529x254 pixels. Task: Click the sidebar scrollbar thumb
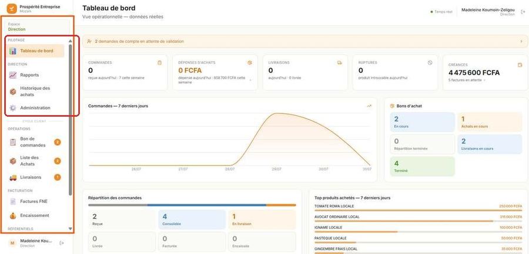pos(70,120)
